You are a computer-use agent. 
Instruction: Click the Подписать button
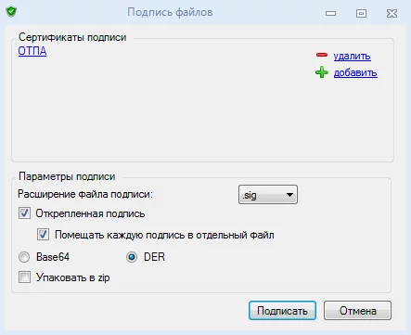282,311
